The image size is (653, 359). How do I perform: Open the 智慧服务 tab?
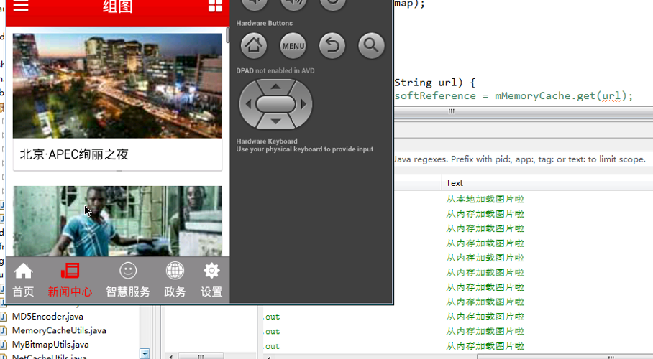128,280
